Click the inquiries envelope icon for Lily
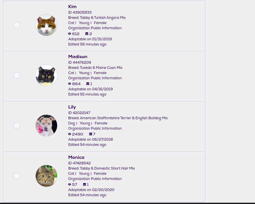 [91, 134]
